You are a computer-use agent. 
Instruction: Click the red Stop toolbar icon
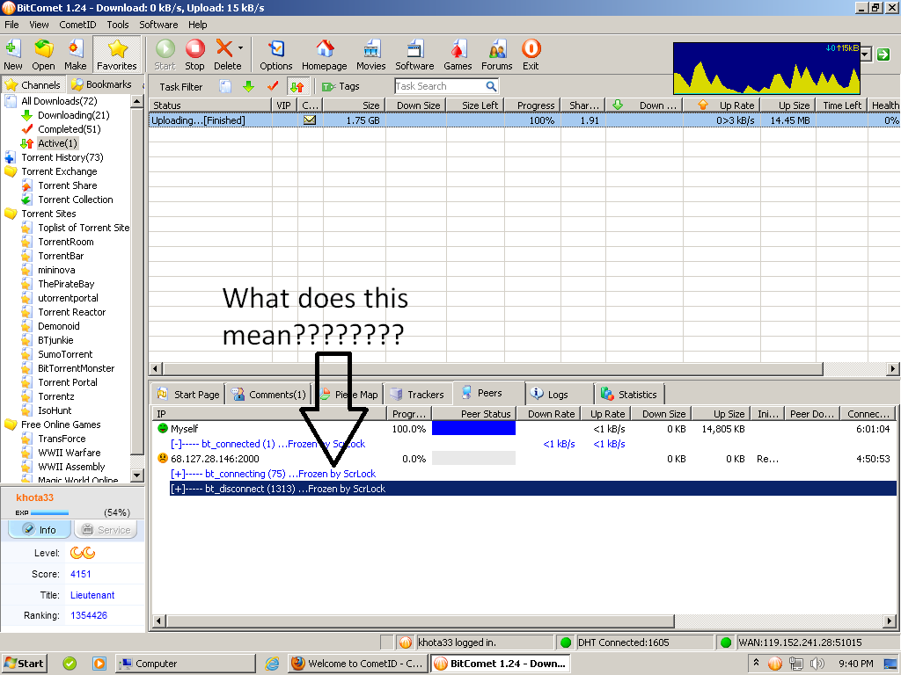click(194, 54)
